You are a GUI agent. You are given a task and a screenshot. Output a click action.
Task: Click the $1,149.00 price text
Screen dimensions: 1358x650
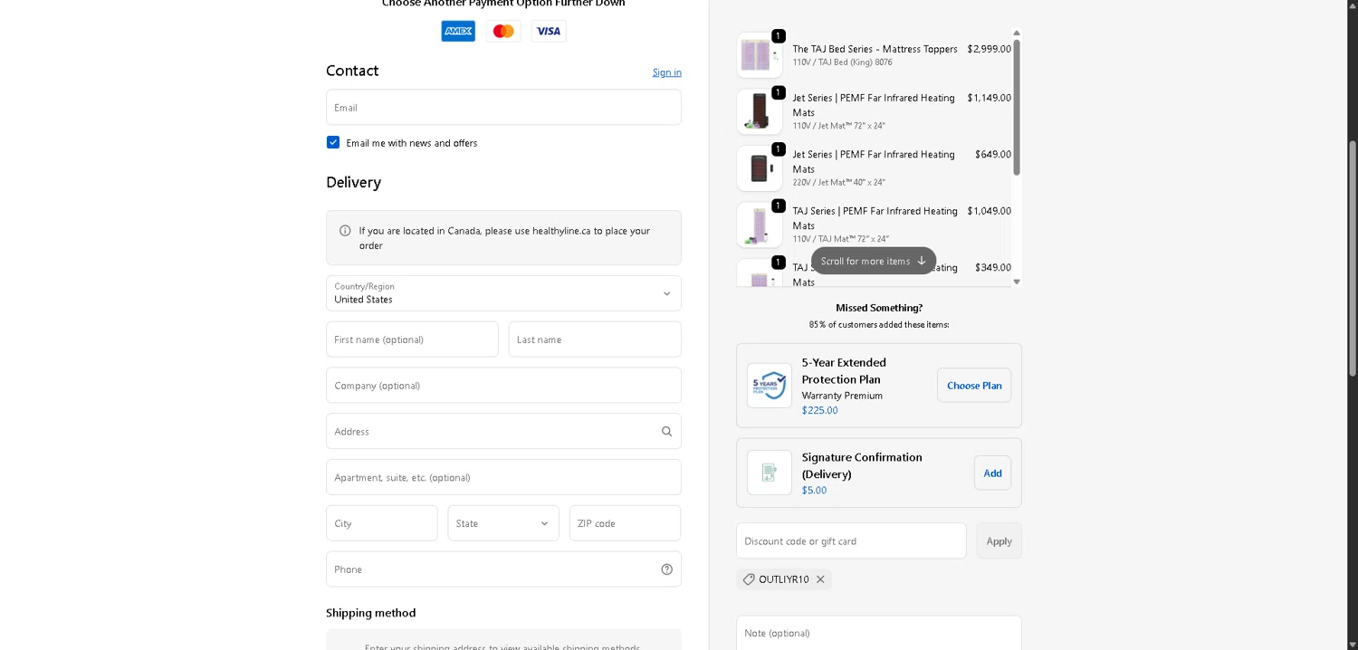click(989, 98)
